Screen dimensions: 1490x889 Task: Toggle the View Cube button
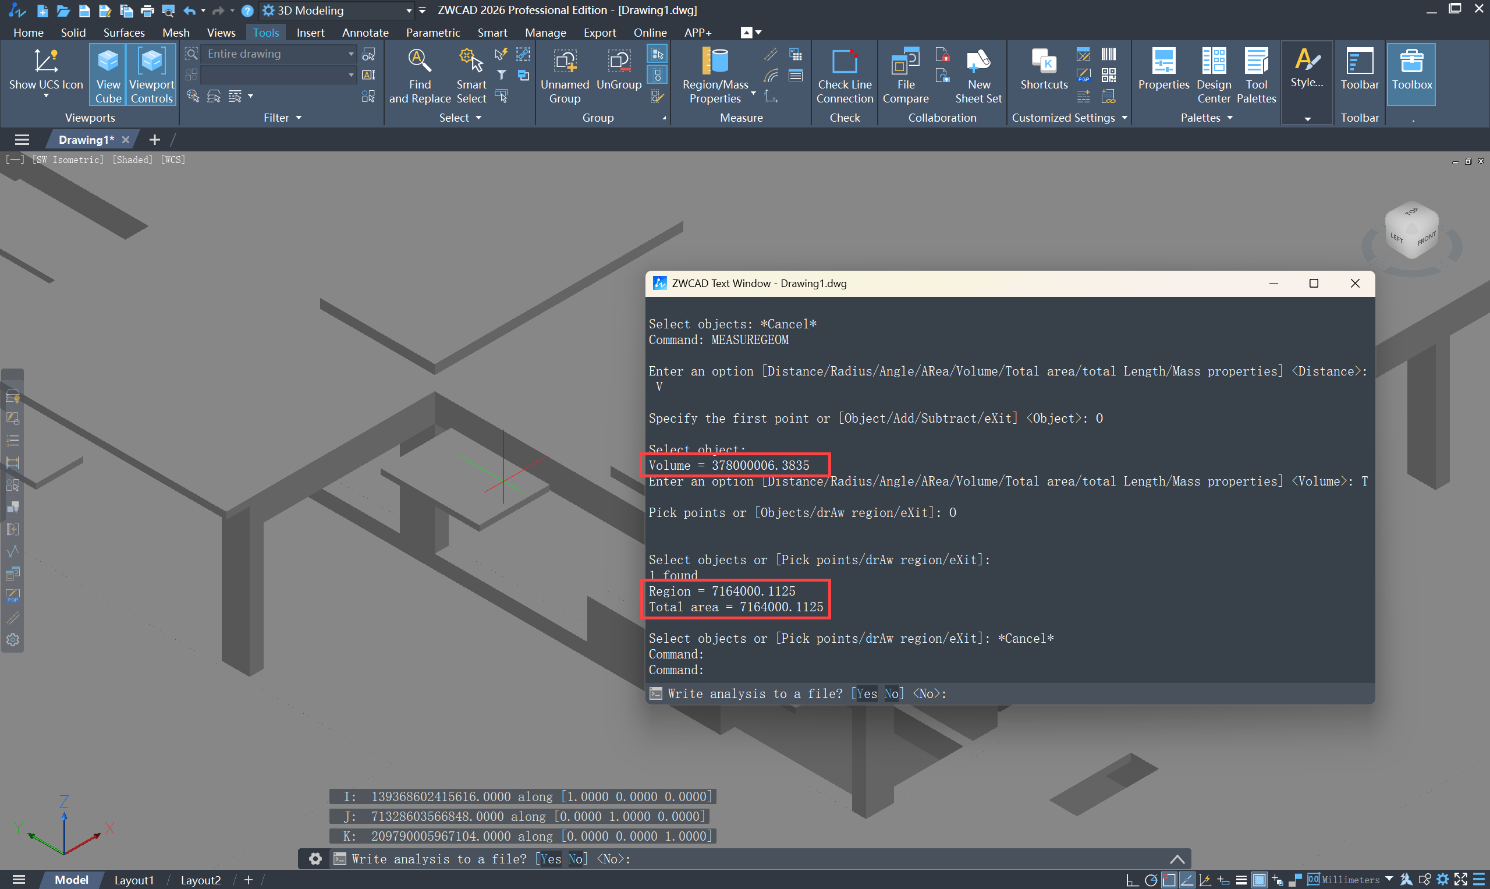(108, 75)
